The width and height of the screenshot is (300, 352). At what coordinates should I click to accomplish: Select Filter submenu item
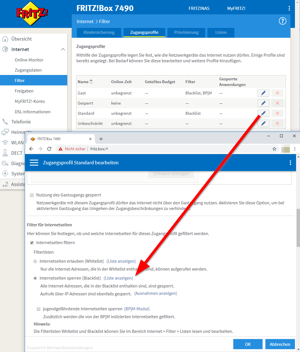point(34,80)
